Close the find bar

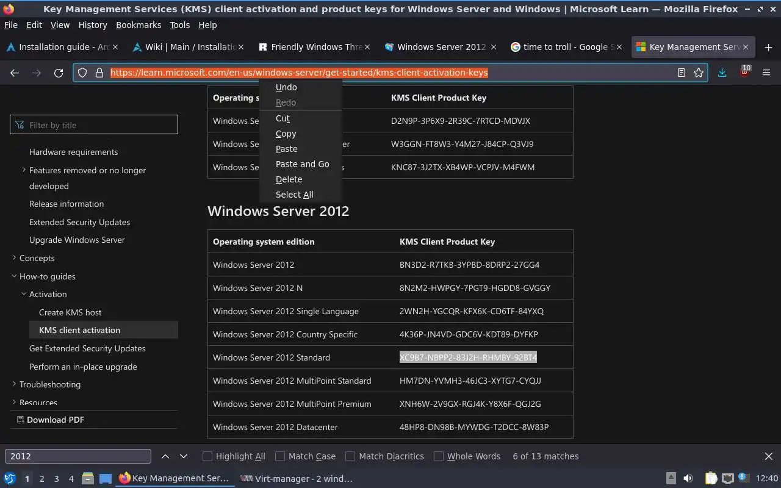point(769,456)
